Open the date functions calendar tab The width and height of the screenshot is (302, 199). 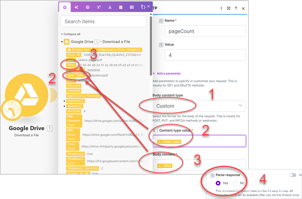[121, 7]
